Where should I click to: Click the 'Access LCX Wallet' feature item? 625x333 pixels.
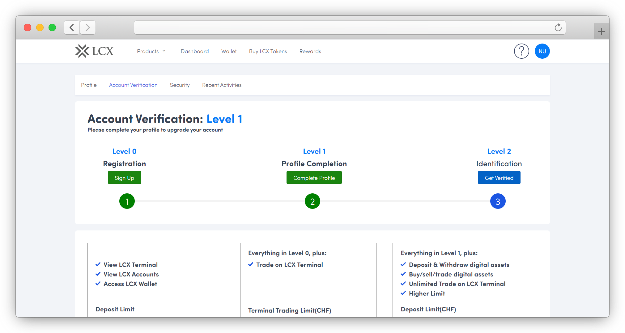[x=126, y=284]
